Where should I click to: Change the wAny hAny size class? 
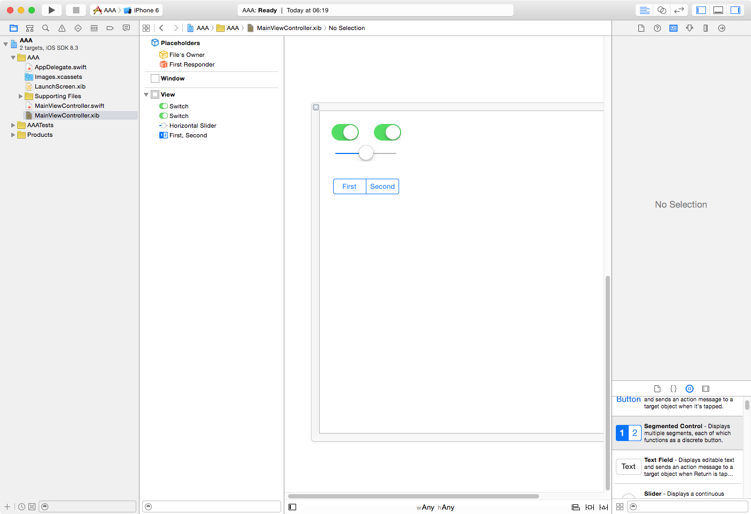point(435,507)
